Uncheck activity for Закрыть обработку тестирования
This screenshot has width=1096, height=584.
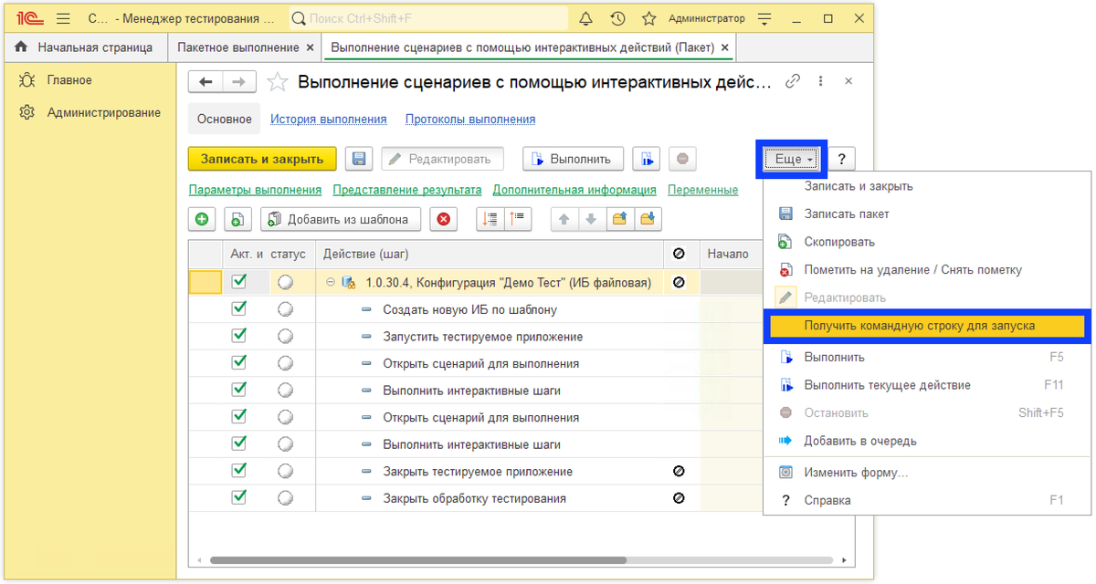click(239, 498)
